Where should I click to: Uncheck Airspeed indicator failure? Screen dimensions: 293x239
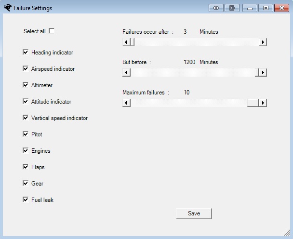[x=26, y=68]
